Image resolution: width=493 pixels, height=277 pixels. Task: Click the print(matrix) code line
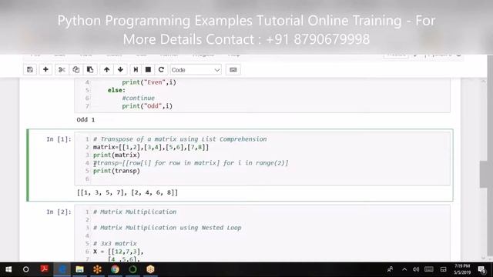pyautogui.click(x=116, y=155)
